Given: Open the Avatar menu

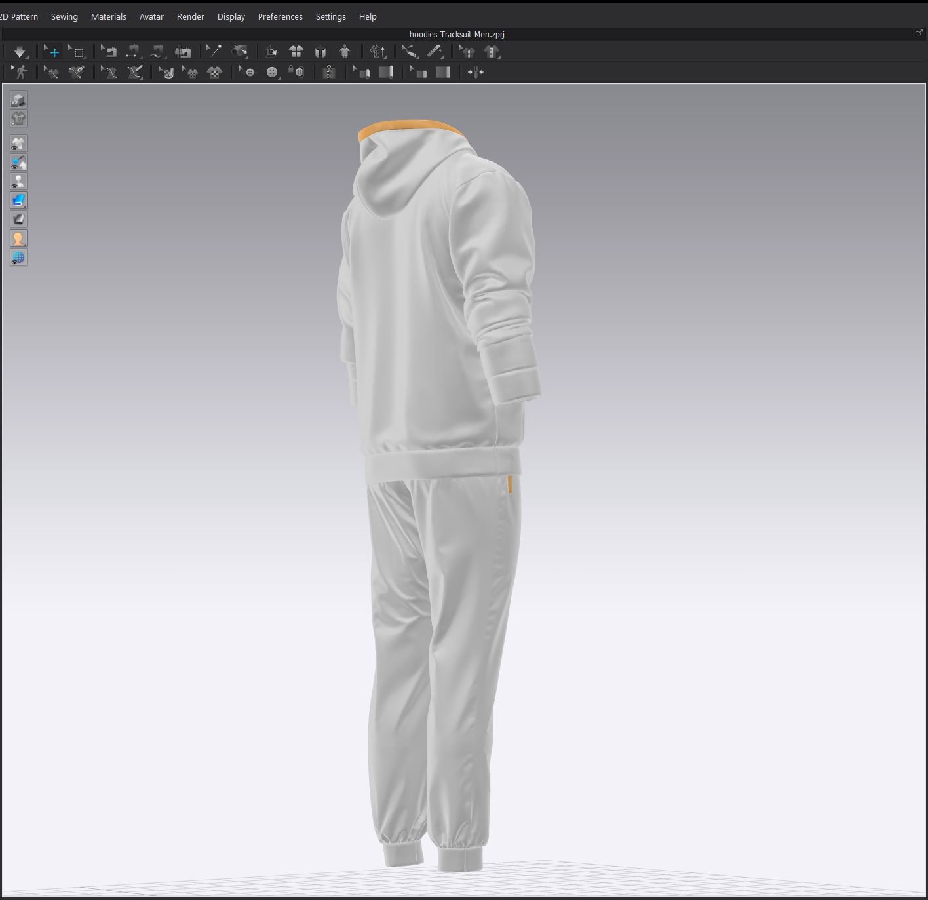Looking at the screenshot, I should coord(151,16).
